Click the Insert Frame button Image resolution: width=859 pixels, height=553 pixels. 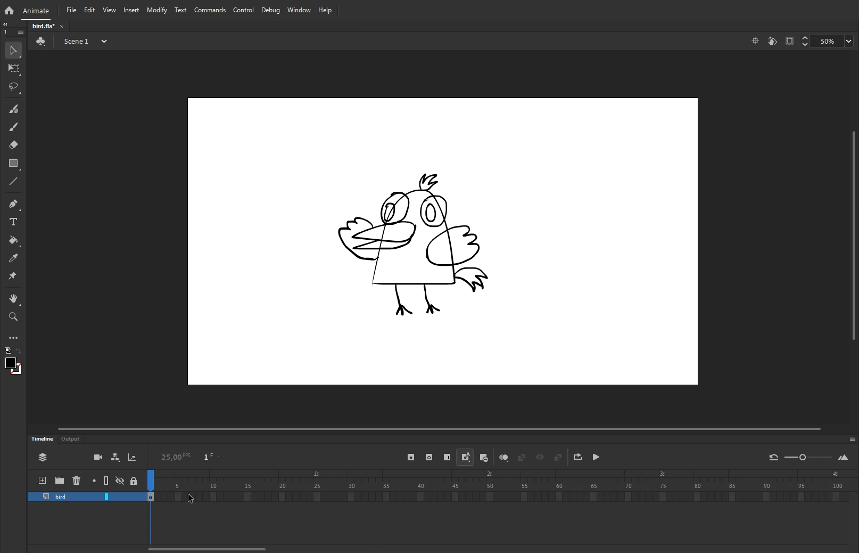pyautogui.click(x=447, y=457)
